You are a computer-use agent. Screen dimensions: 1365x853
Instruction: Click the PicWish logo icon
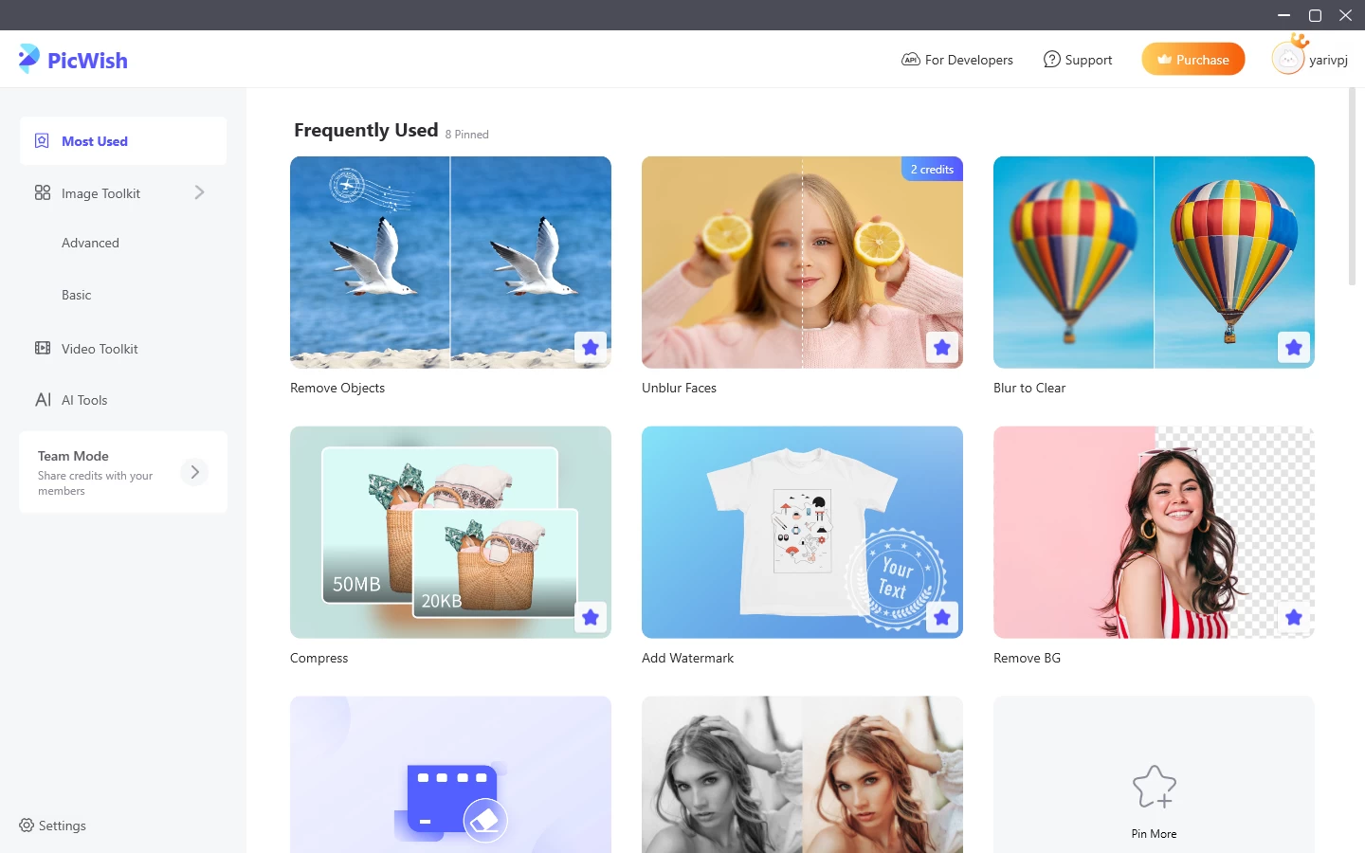pos(29,59)
